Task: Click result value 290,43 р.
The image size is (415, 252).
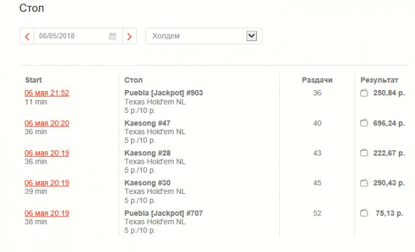Action: [x=389, y=183]
